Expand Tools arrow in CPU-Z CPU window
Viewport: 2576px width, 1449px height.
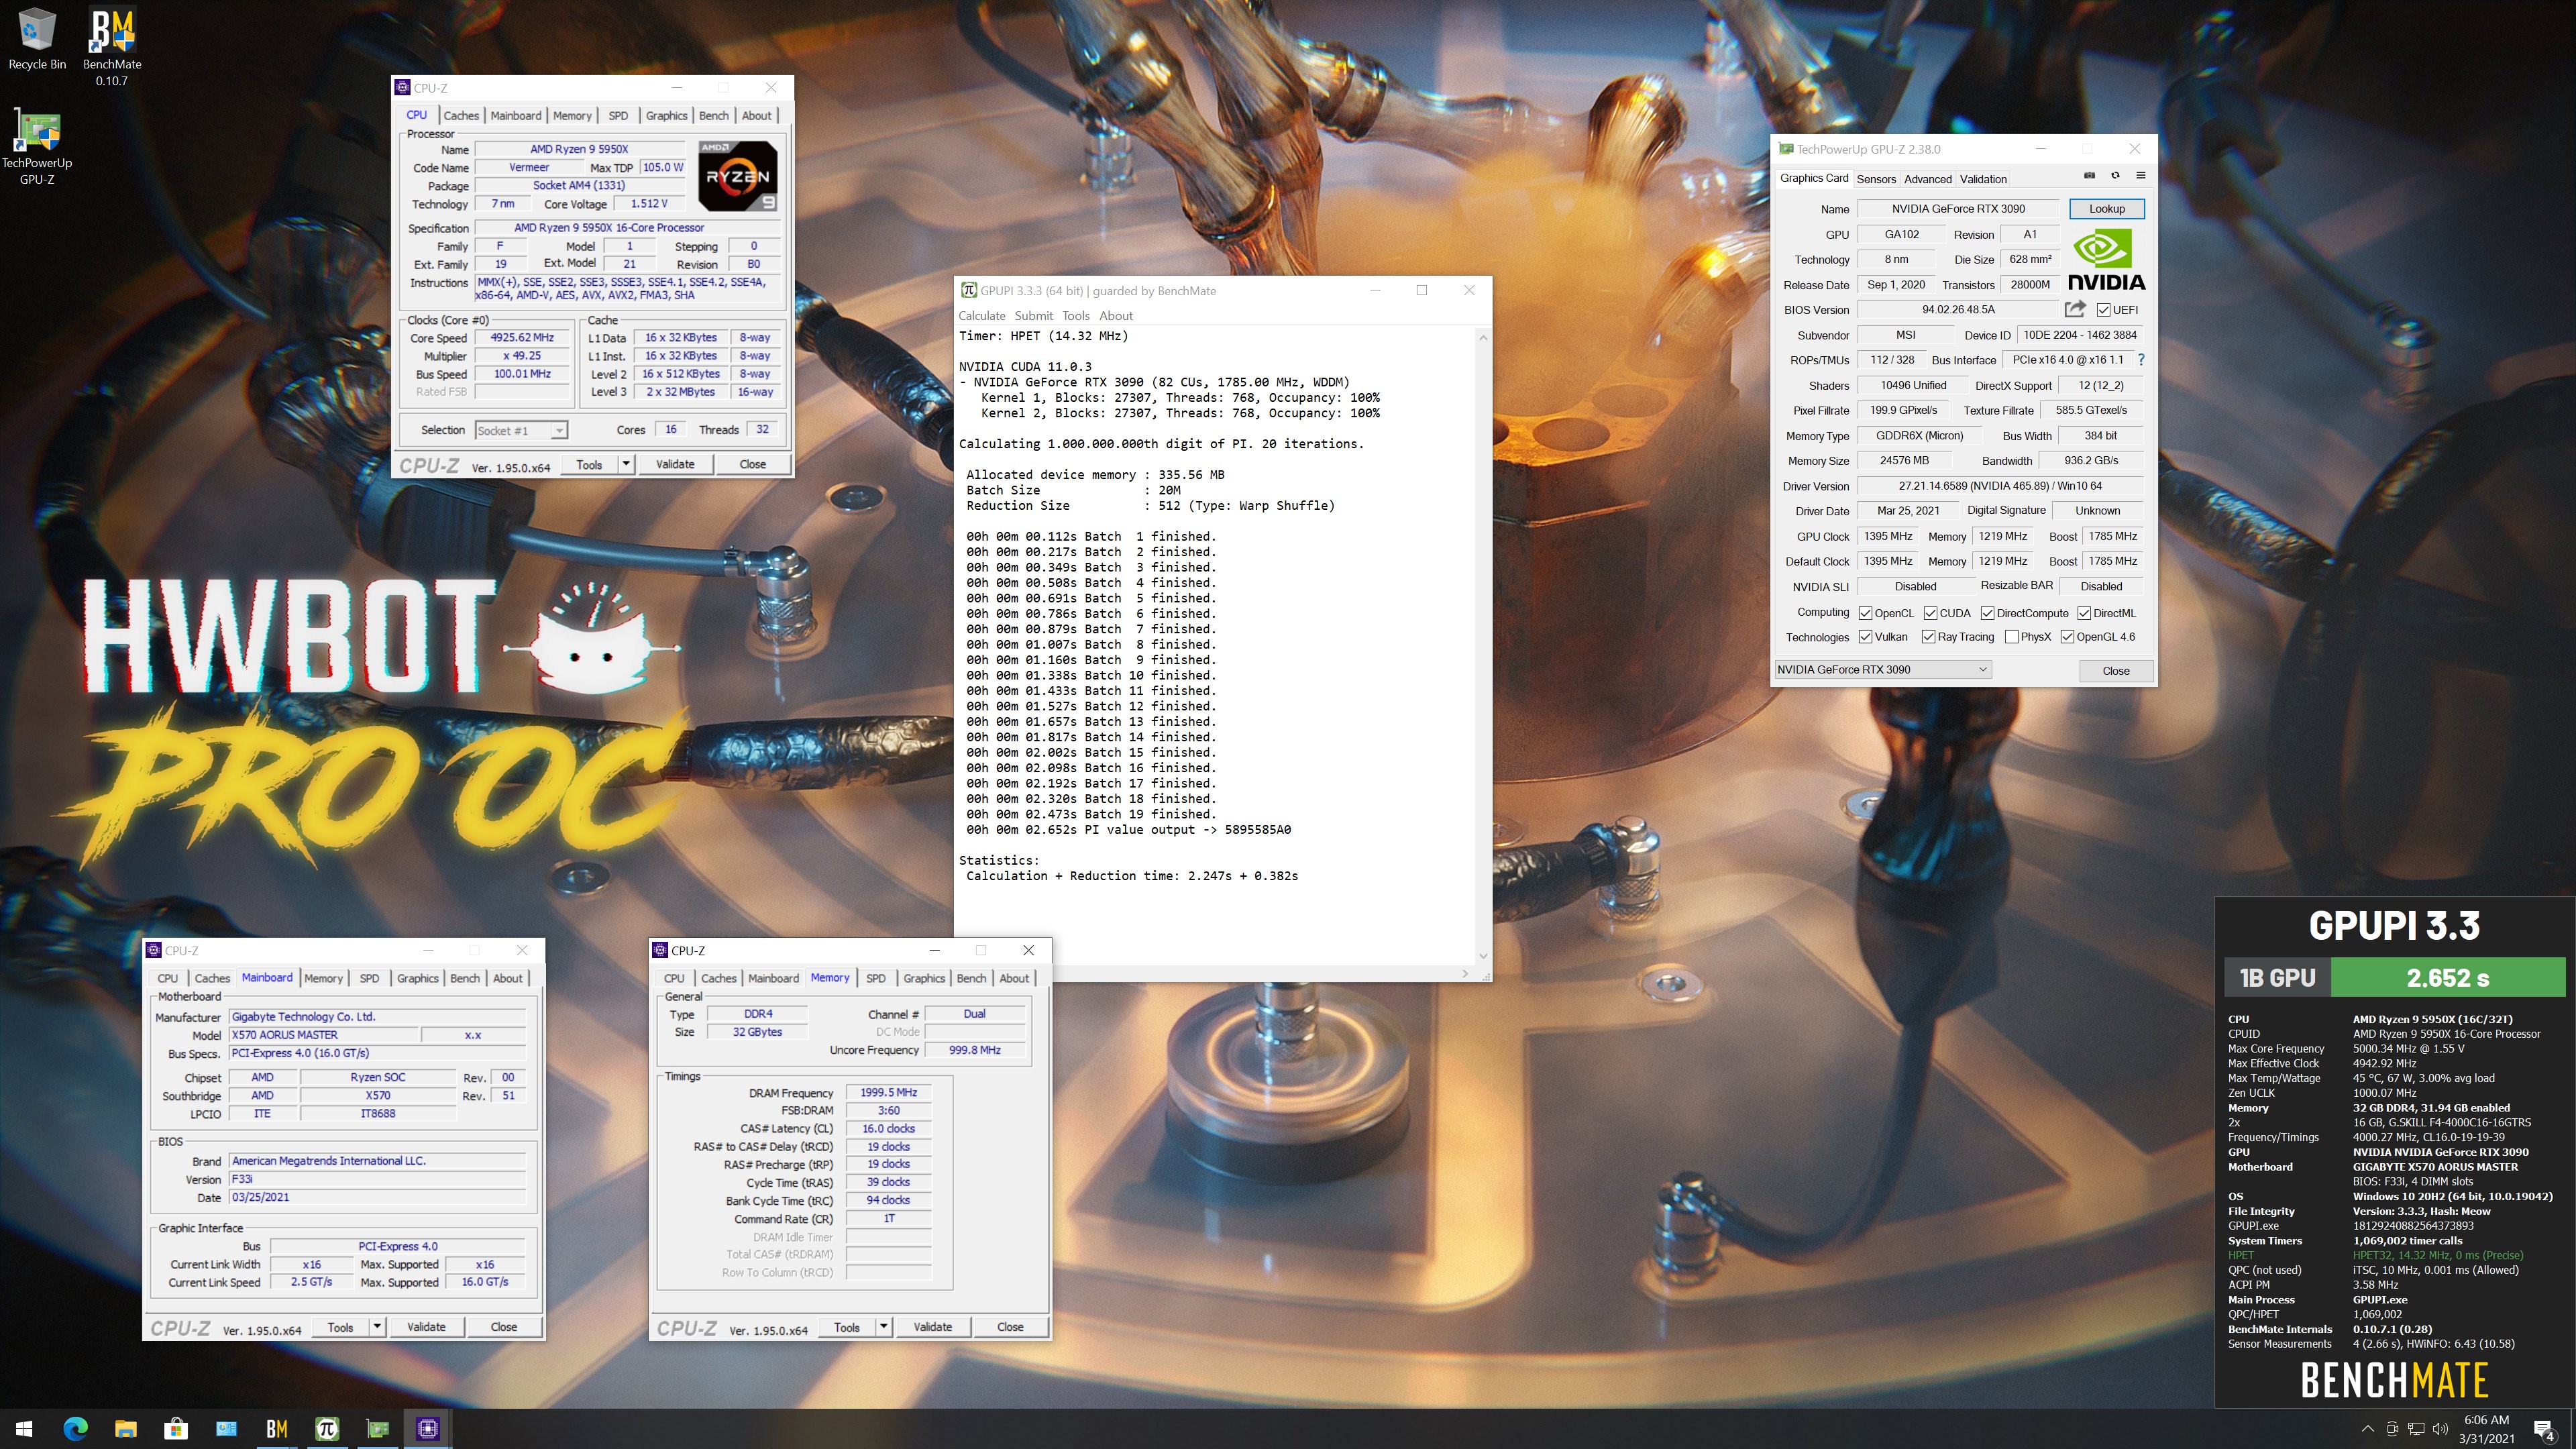click(x=626, y=464)
